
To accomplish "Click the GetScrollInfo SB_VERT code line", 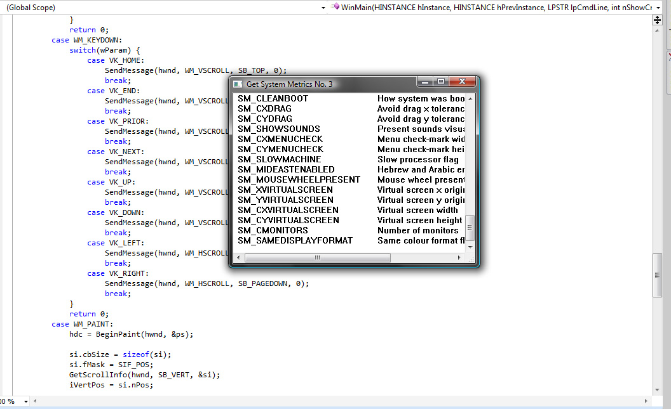I will 145,375.
